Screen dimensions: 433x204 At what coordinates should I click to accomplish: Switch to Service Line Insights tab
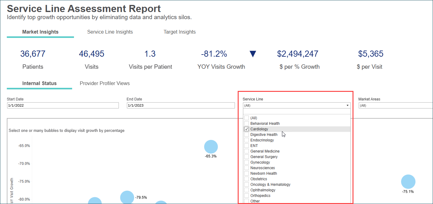point(110,32)
